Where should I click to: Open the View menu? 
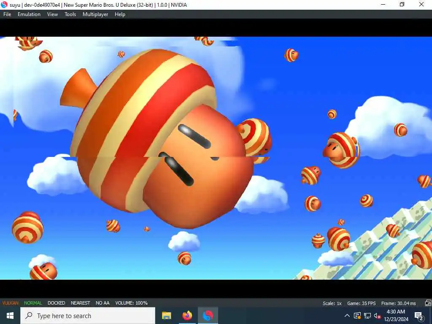pyautogui.click(x=52, y=14)
